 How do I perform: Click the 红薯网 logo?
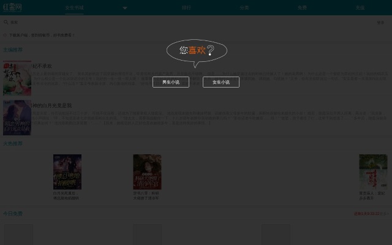pyautogui.click(x=12, y=7)
